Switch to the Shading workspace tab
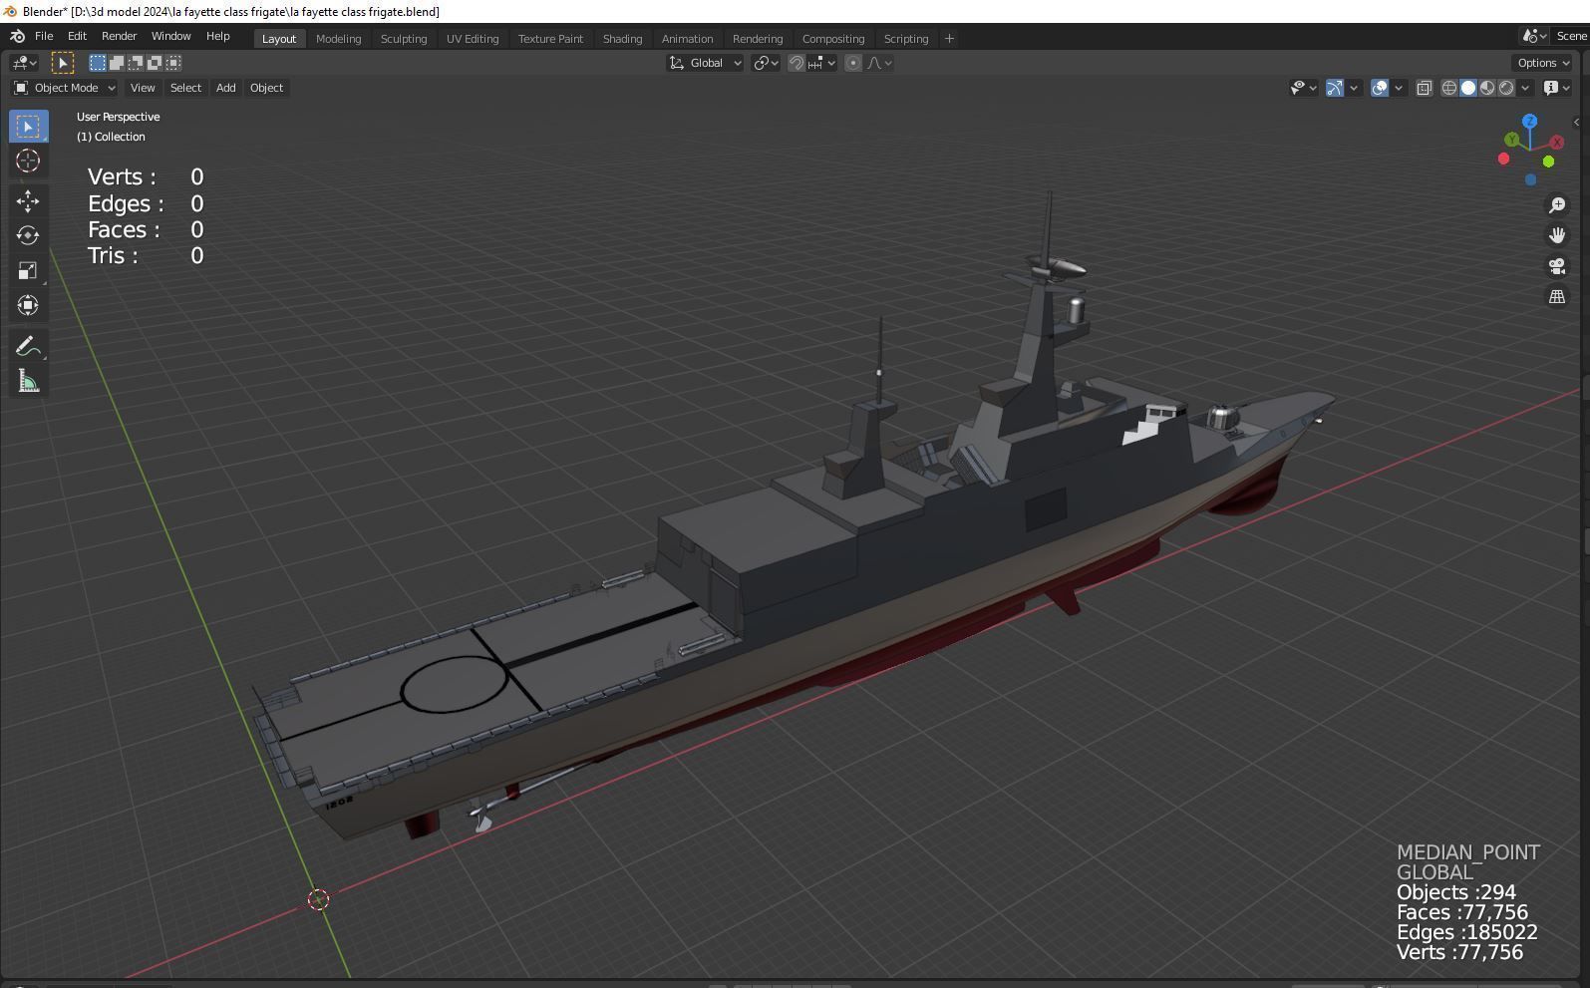The height and width of the screenshot is (988, 1590). pyautogui.click(x=622, y=39)
